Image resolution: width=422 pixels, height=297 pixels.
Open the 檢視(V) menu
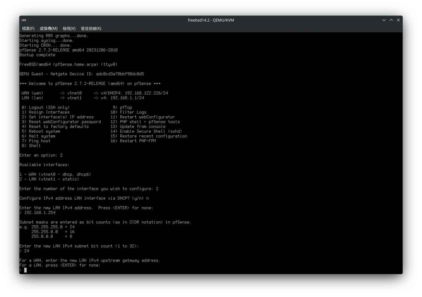click(69, 28)
